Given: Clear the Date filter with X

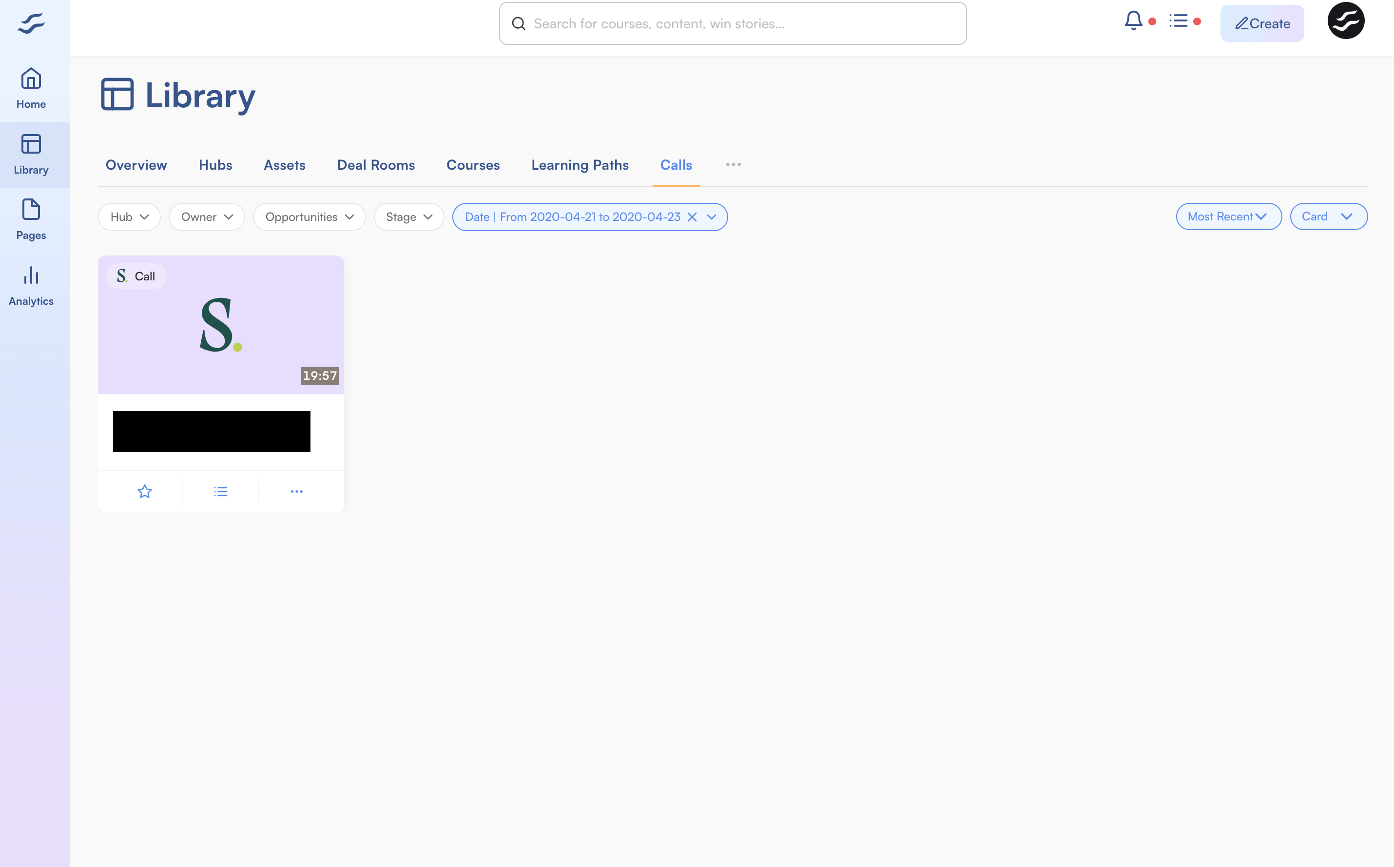Looking at the screenshot, I should (x=692, y=217).
